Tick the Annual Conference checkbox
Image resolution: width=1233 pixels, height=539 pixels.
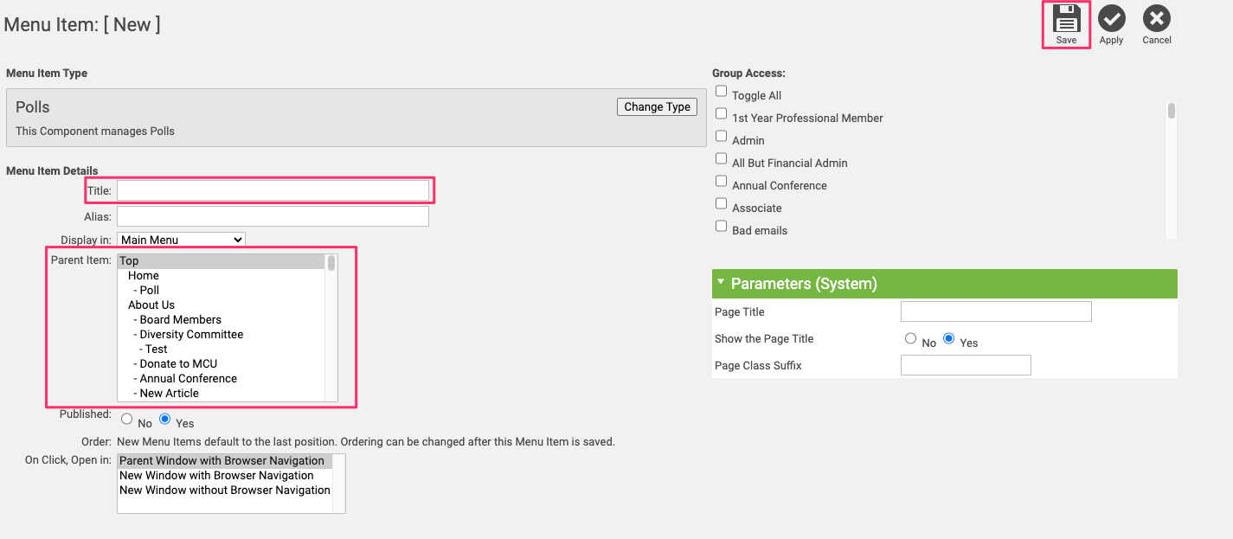tap(721, 182)
